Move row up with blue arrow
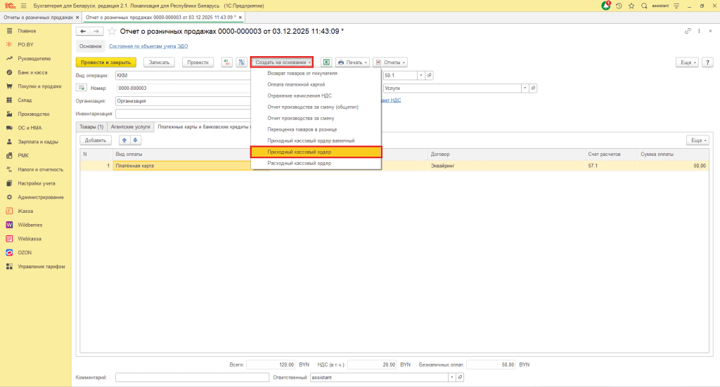 [x=125, y=140]
